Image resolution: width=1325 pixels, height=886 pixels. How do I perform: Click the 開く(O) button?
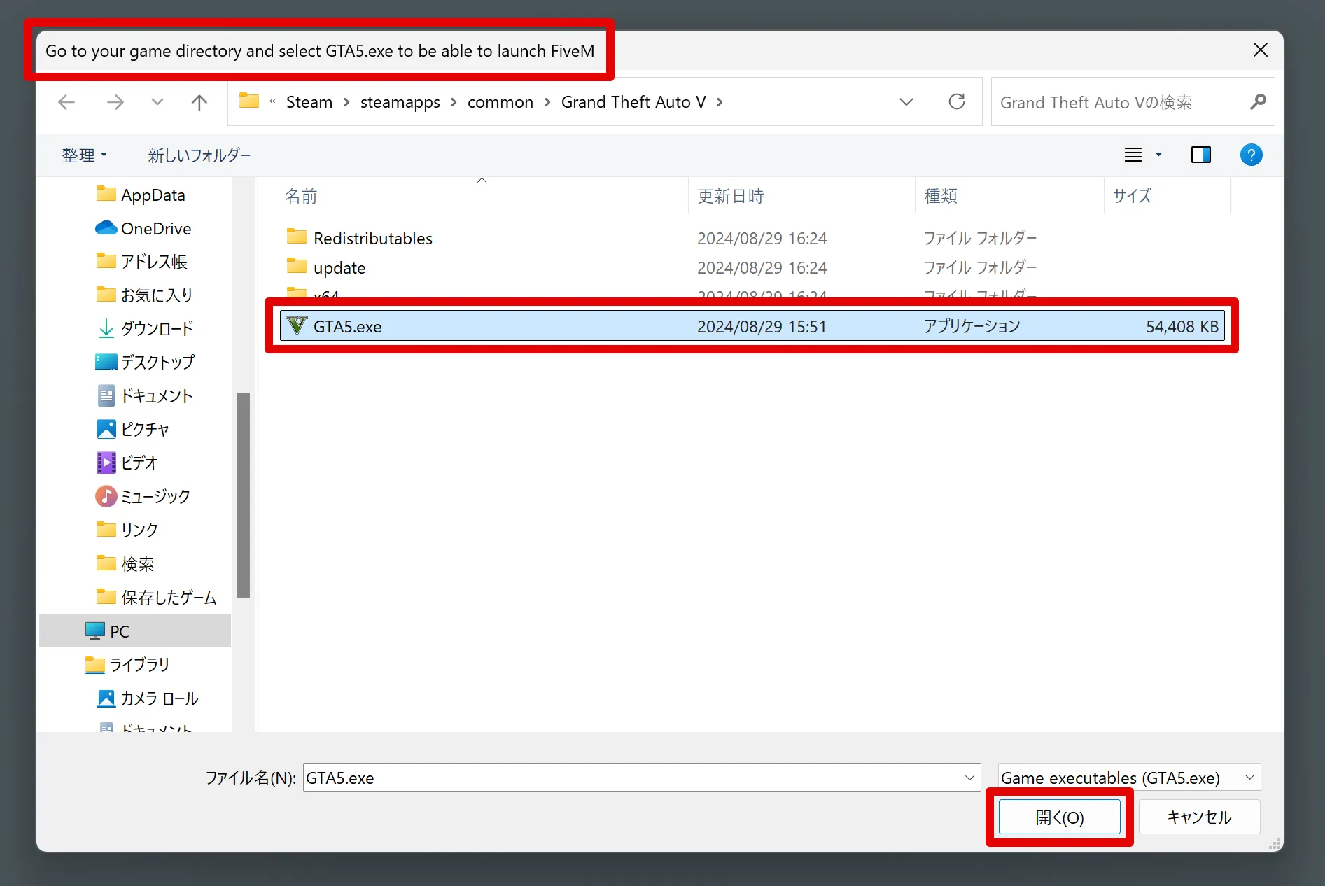click(1060, 817)
